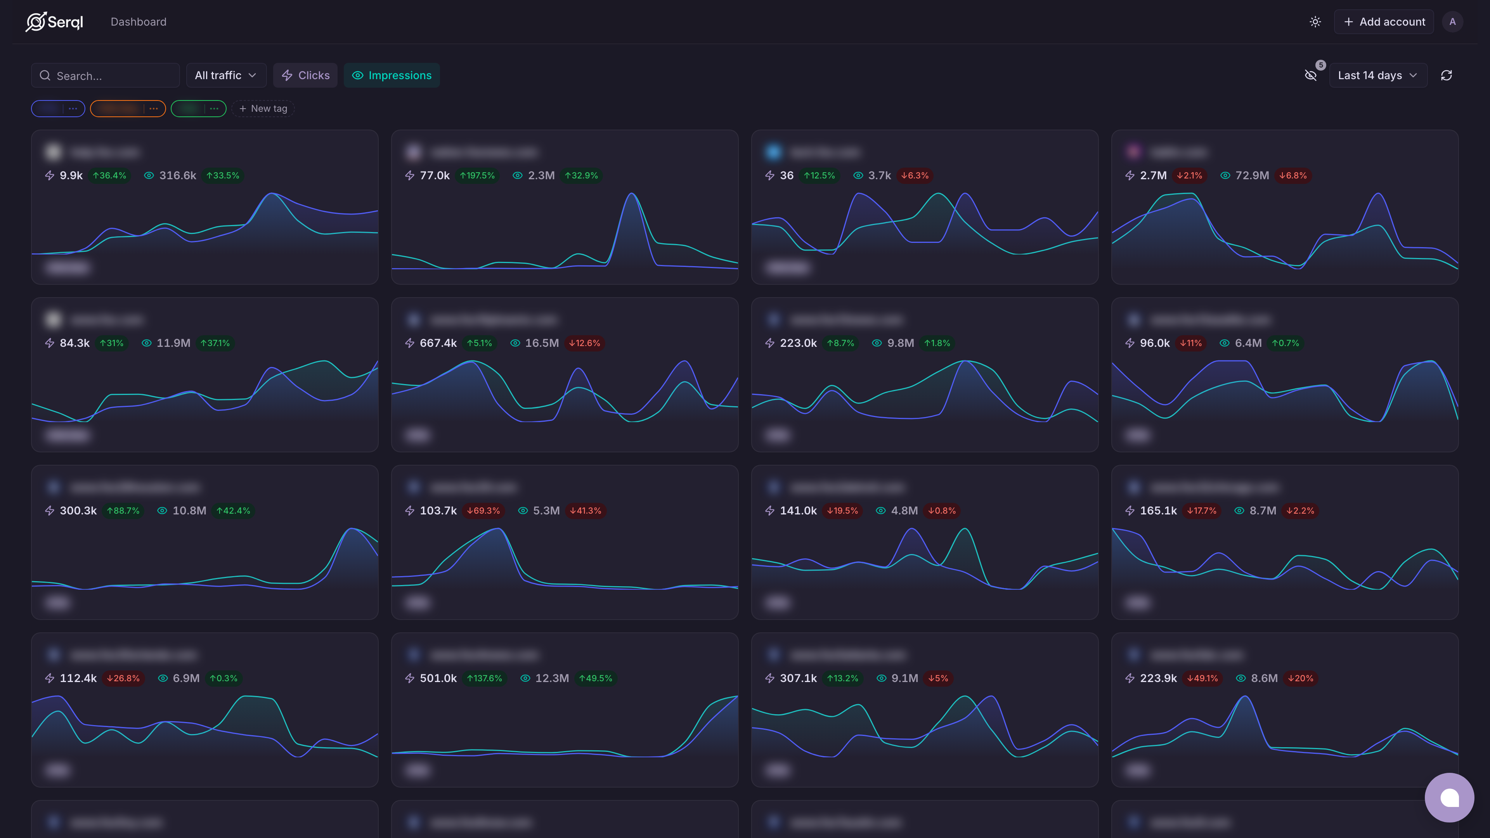Open options dots on the green tag

(x=214, y=109)
